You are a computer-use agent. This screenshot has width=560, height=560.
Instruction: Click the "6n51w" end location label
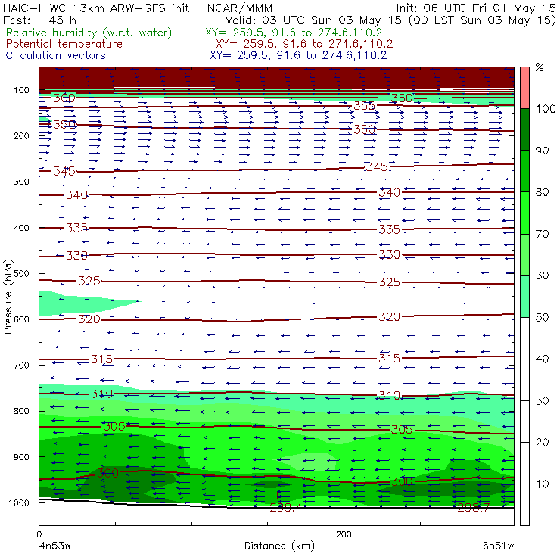(x=498, y=546)
